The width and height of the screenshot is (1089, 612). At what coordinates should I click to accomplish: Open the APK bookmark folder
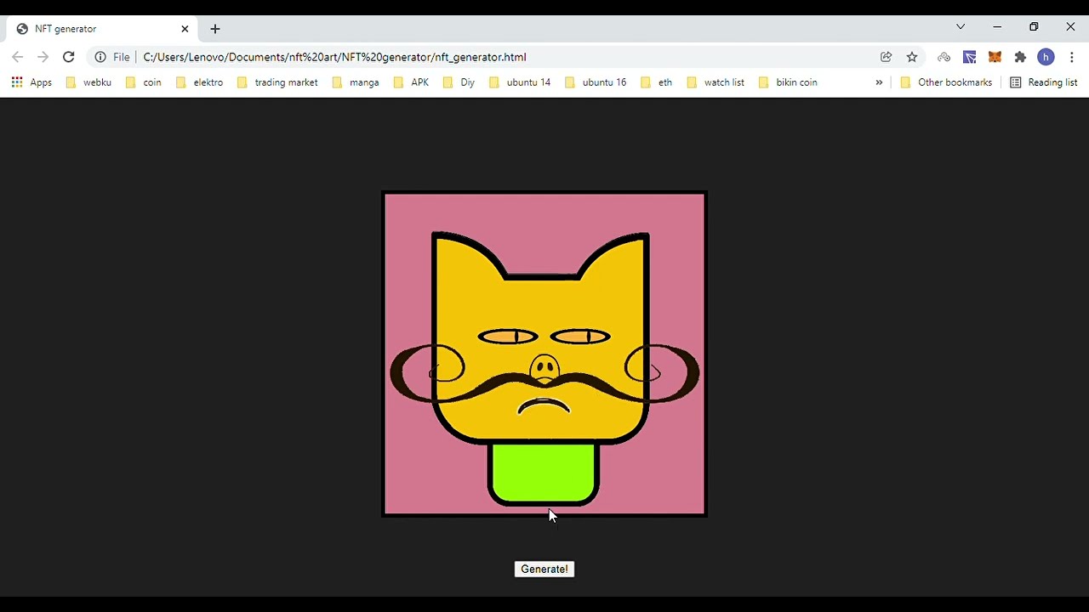(411, 82)
